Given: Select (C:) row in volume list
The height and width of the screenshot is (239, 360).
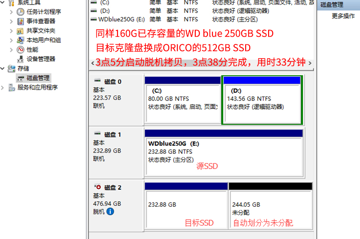Looking at the screenshot, I should 202,2.
